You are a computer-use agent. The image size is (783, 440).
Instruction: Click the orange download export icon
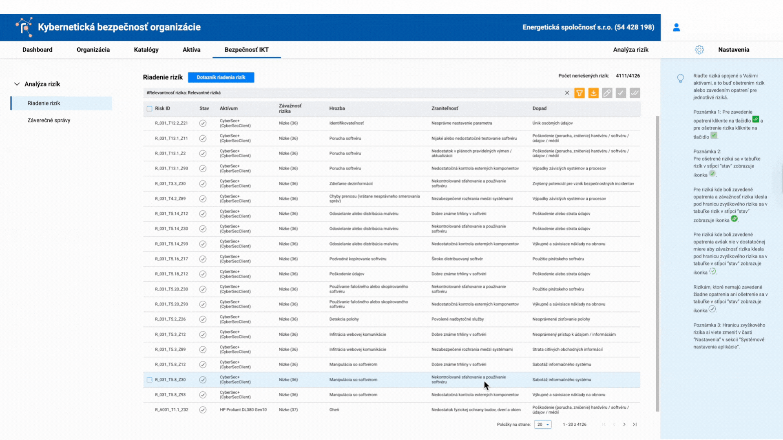tap(593, 93)
